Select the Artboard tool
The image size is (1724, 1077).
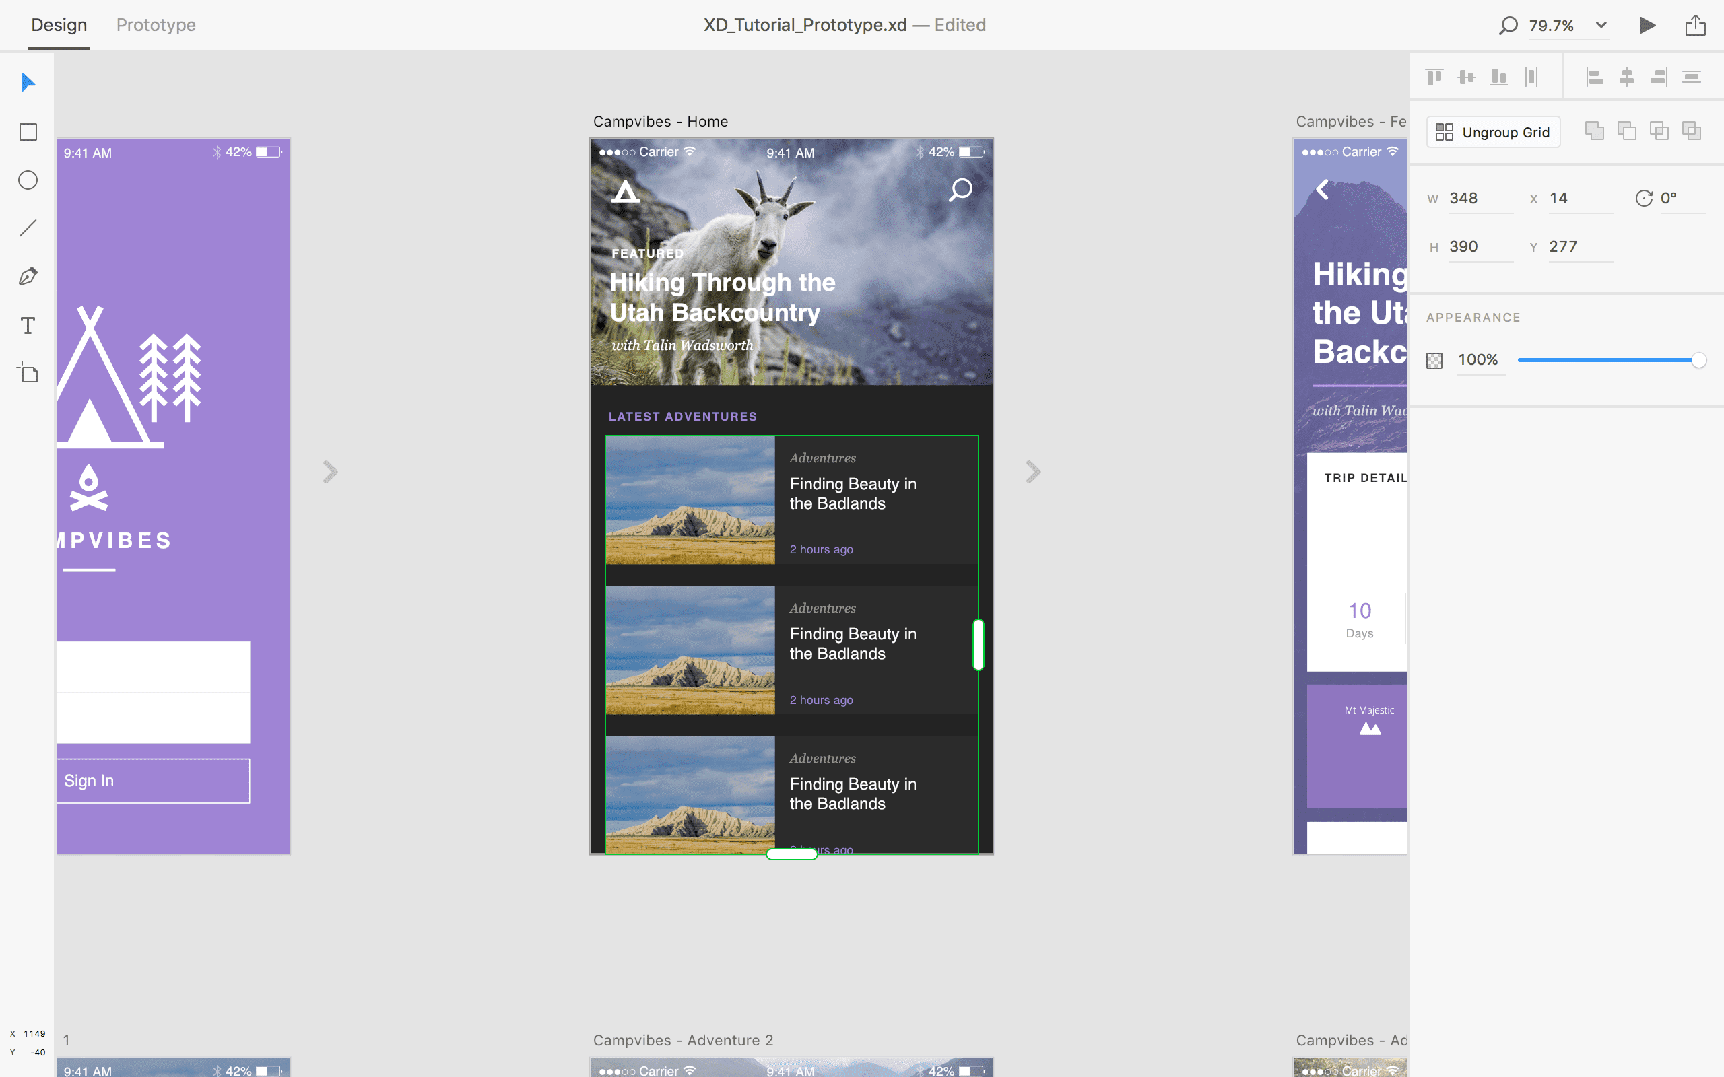[27, 372]
